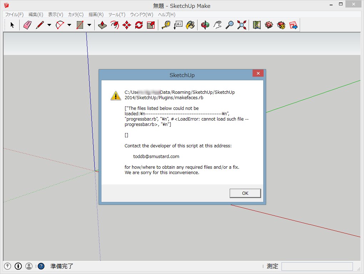364x274 pixels.
Task: Pick the Text label tool
Action: coord(178,25)
